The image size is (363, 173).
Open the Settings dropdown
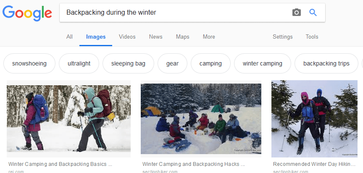(282, 37)
